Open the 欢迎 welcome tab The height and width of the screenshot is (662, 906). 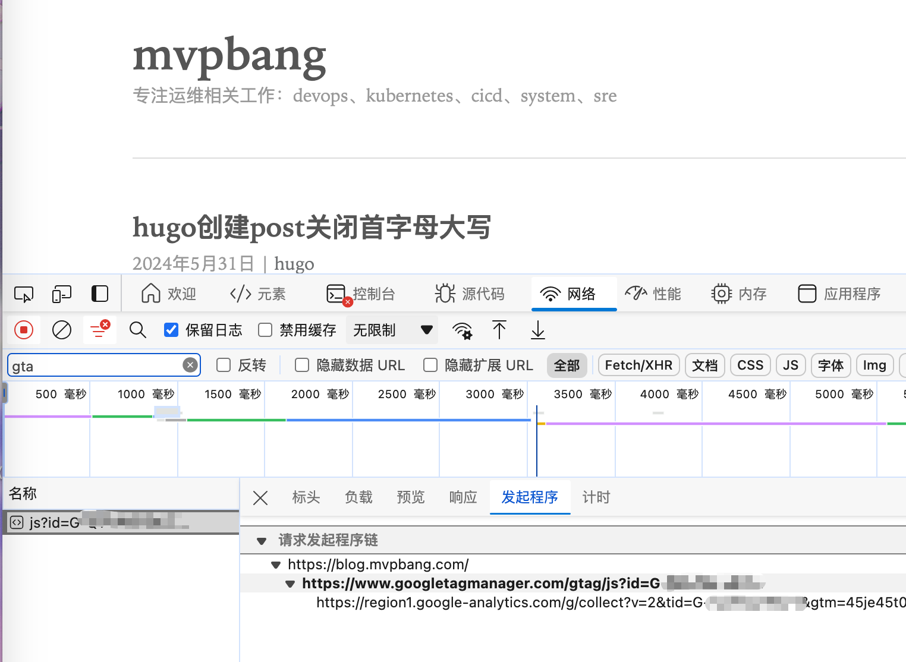coord(169,294)
